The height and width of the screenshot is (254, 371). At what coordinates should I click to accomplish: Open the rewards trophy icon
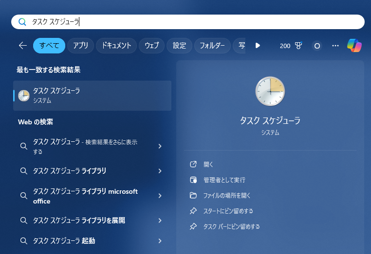click(x=298, y=45)
